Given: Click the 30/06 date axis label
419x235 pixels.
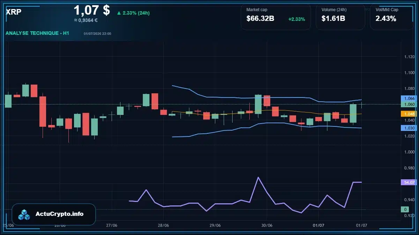Looking at the screenshot, I should (267, 225).
